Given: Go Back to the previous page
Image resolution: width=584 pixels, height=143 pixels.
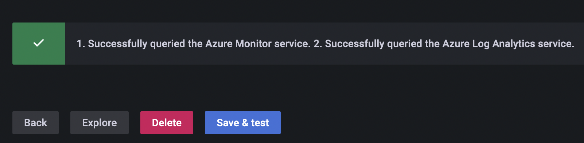Looking at the screenshot, I should coord(35,123).
